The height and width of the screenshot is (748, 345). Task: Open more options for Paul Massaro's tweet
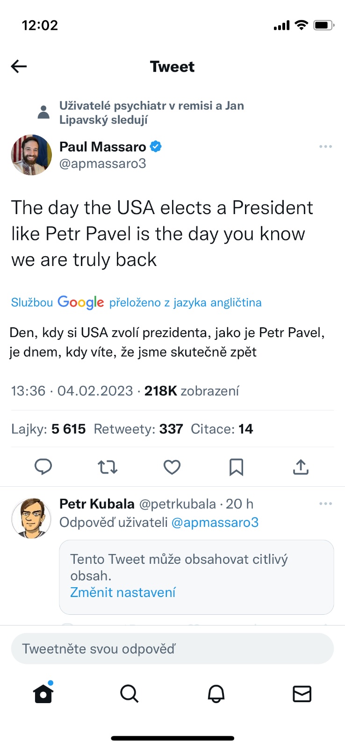point(325,147)
